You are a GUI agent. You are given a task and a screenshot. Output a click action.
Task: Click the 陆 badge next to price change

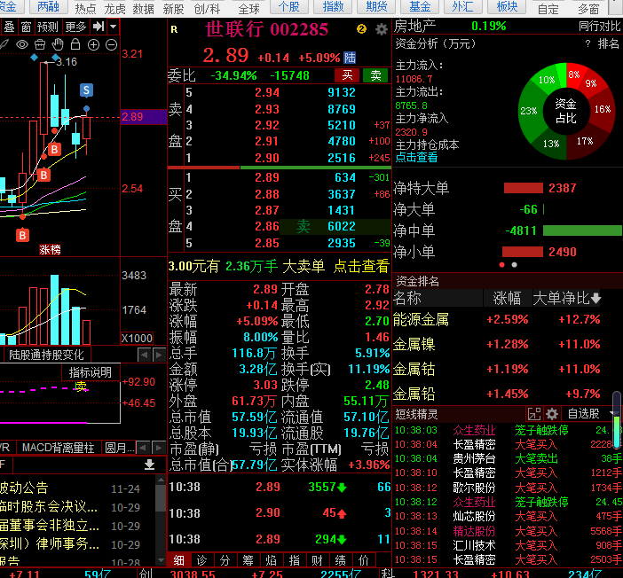(x=350, y=58)
